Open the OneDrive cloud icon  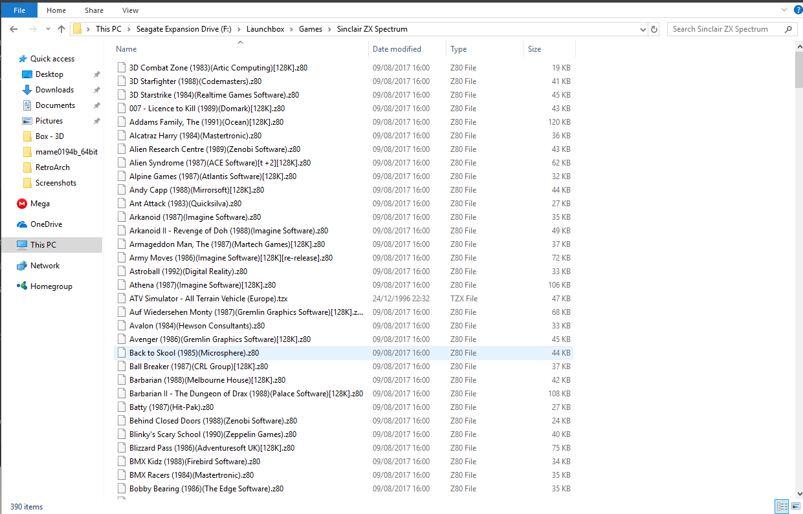coord(22,224)
